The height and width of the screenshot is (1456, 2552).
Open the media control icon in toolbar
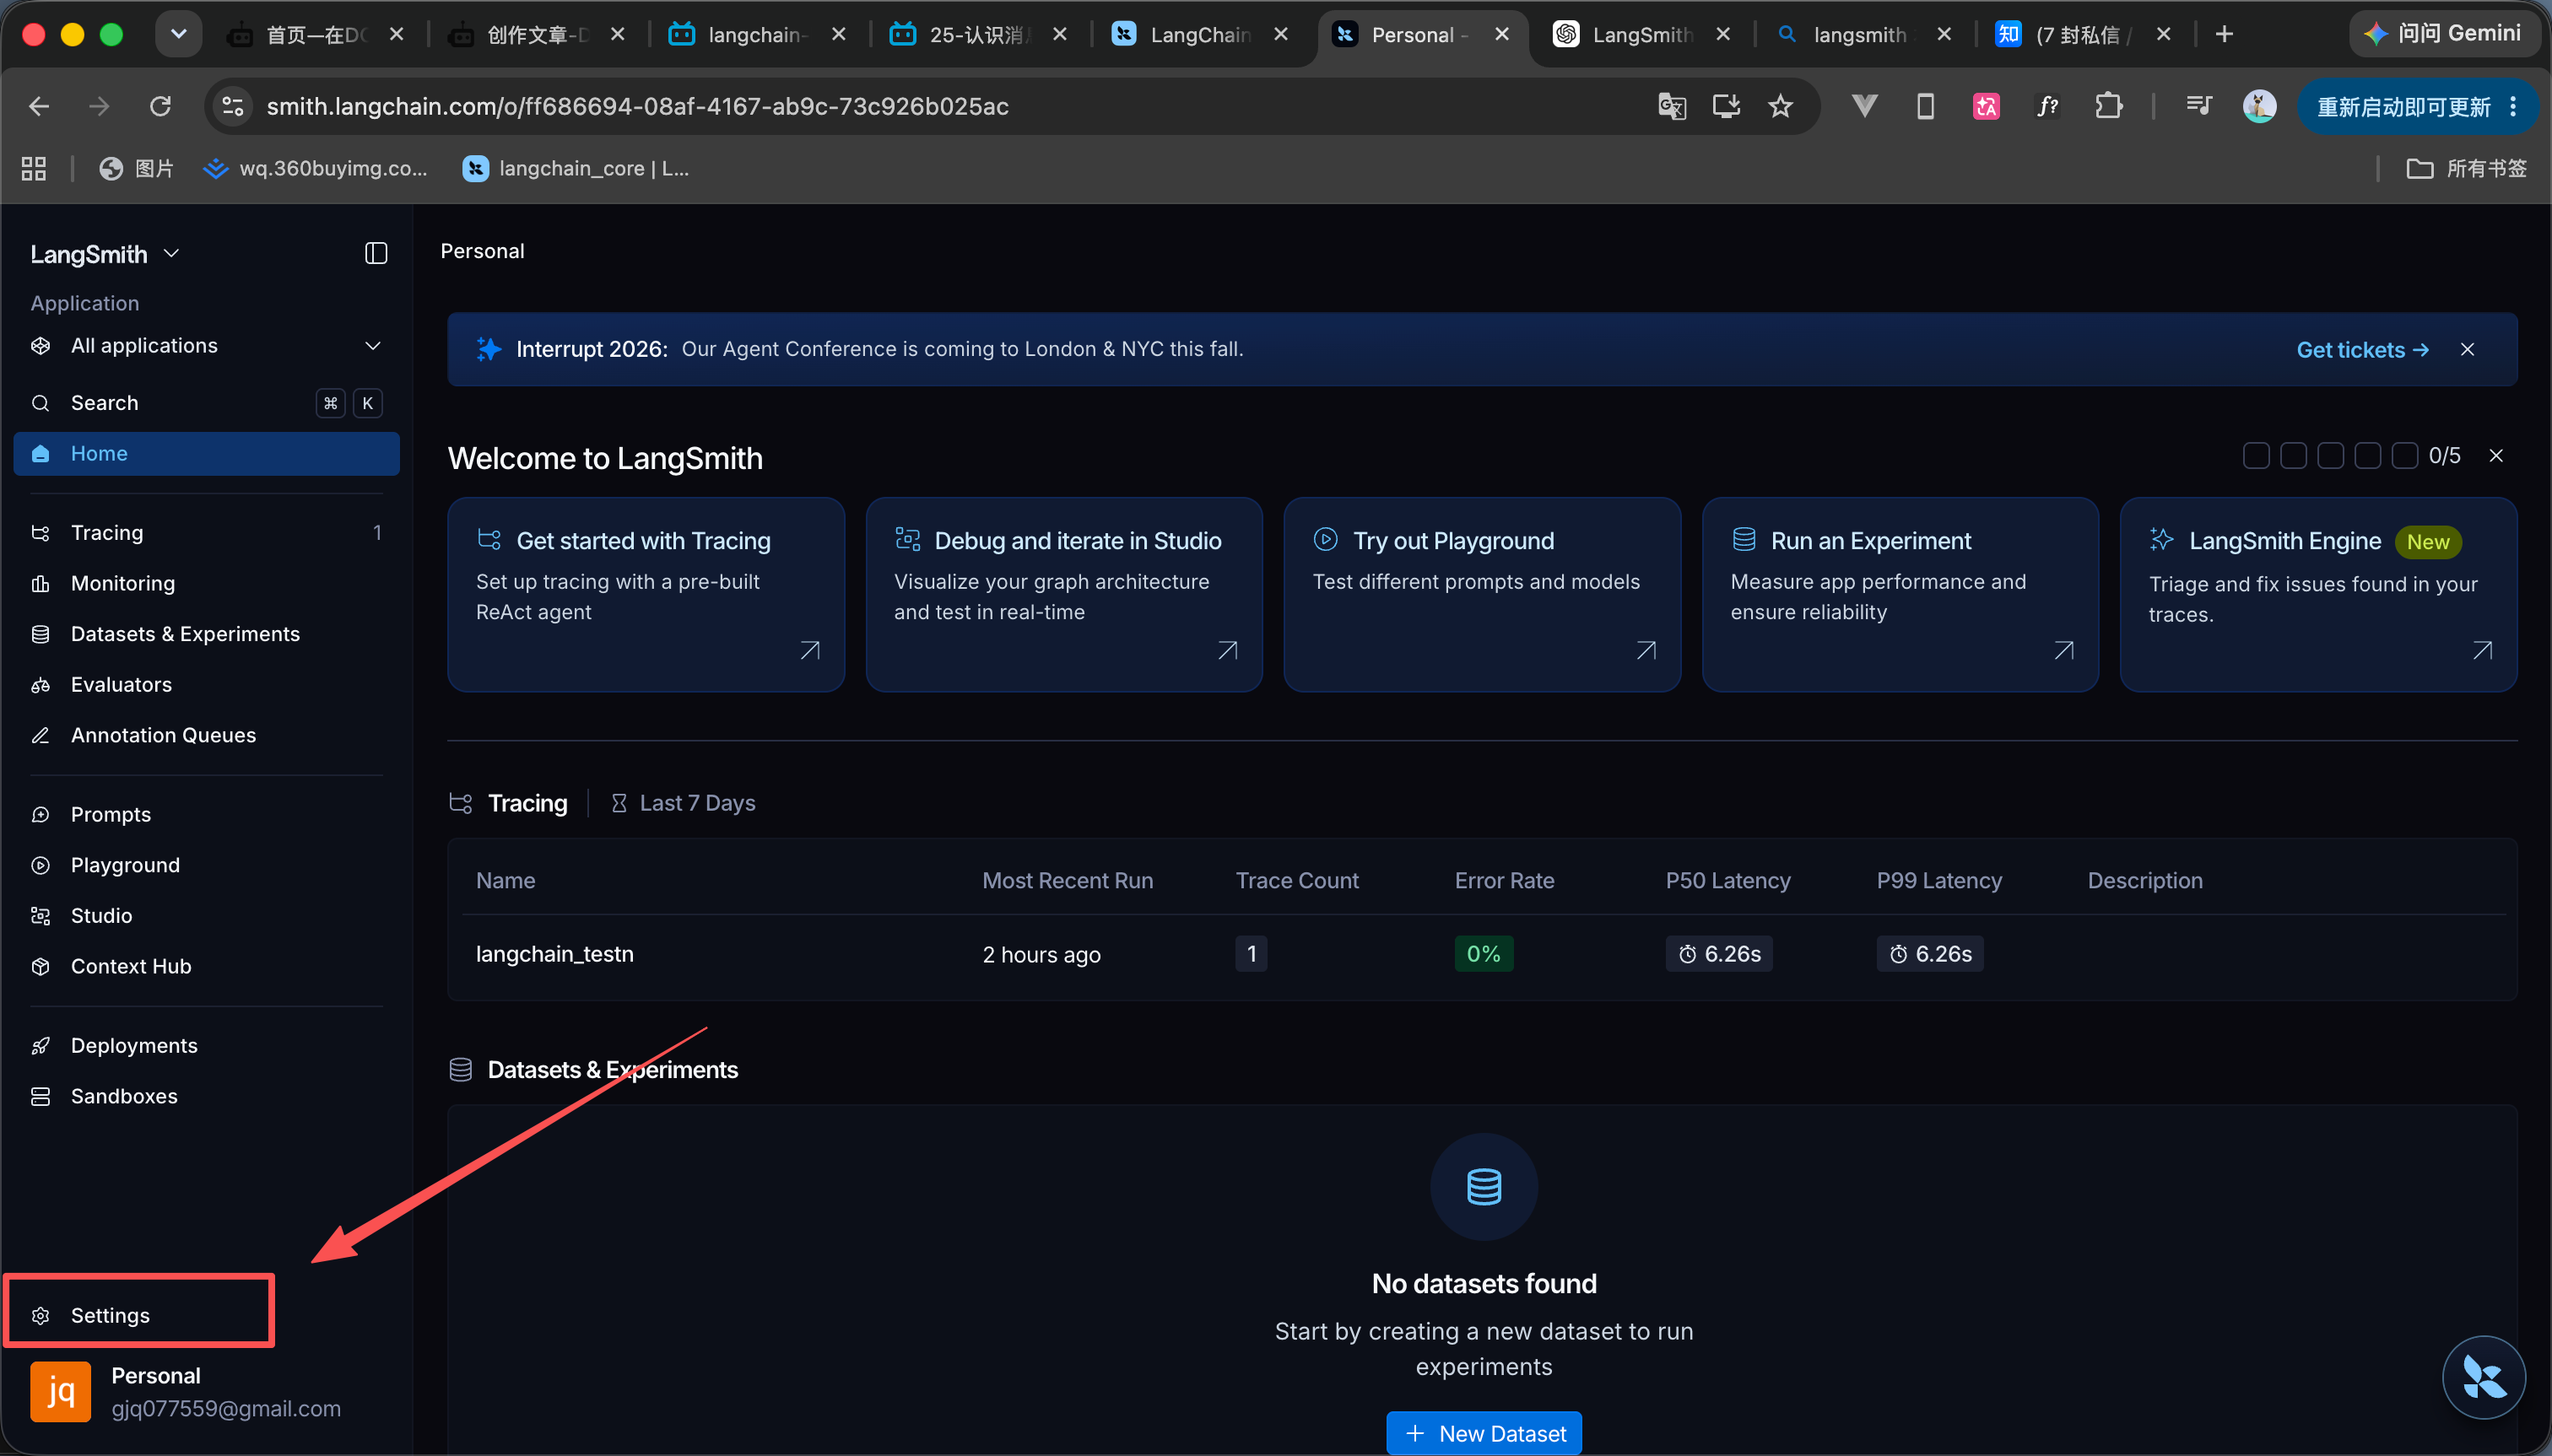(x=2198, y=106)
